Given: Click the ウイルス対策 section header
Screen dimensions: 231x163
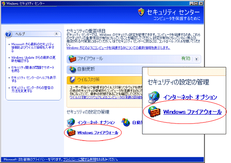Looking at the screenshot, I should point(104,80).
